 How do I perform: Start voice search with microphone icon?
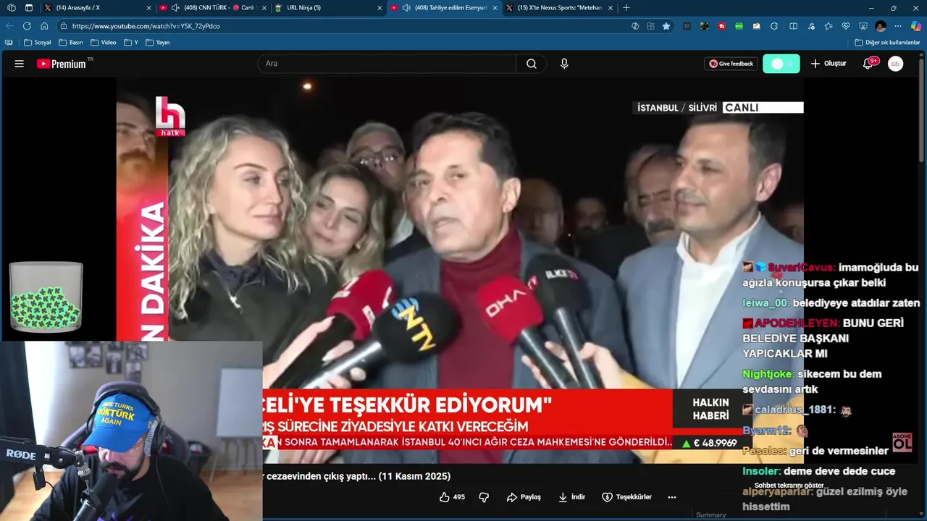coord(564,64)
